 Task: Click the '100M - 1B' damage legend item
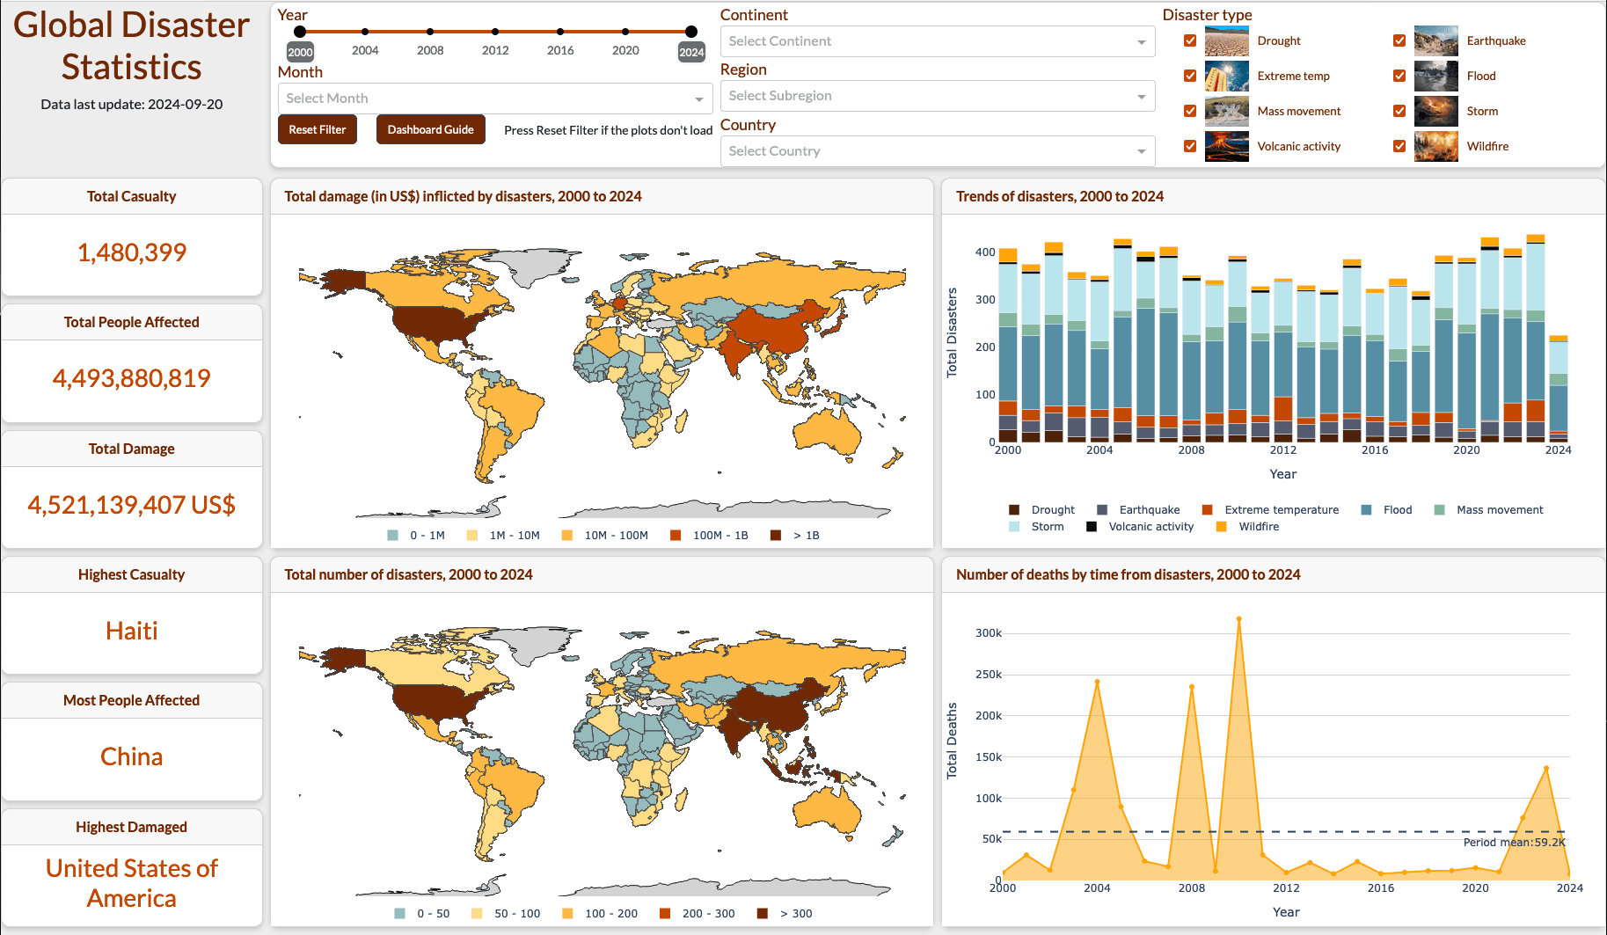(710, 536)
